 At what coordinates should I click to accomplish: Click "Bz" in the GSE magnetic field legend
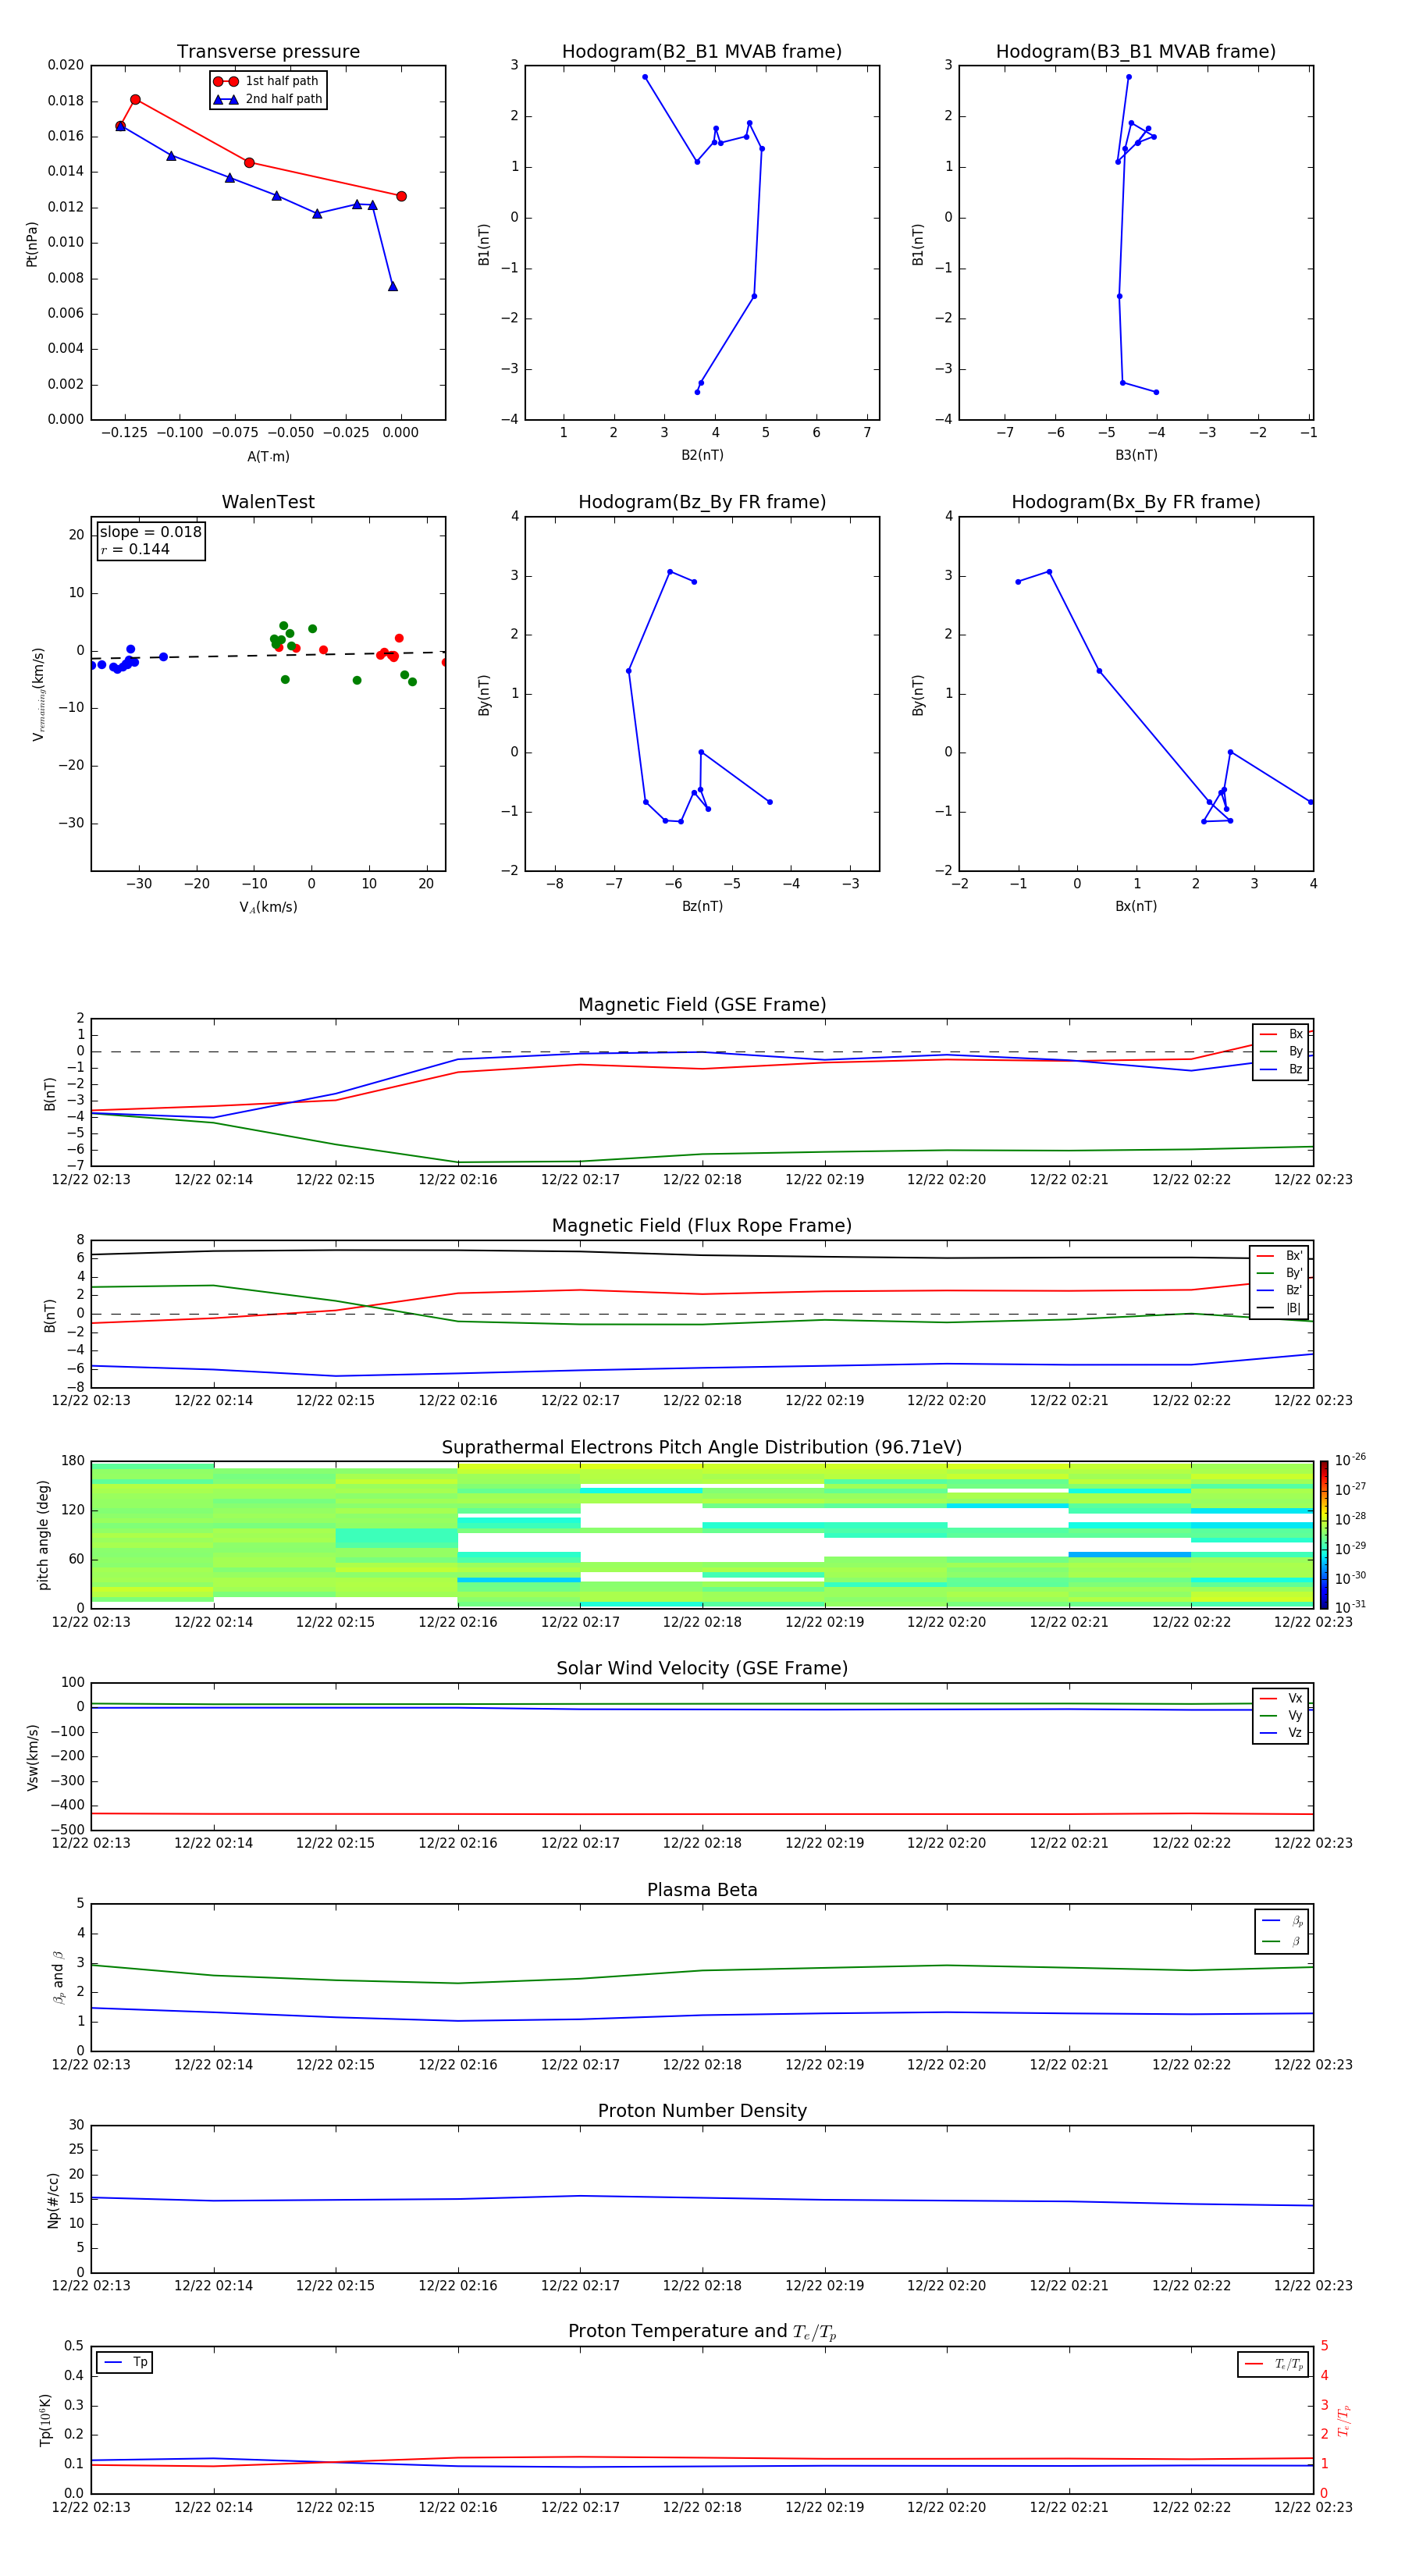pyautogui.click(x=1295, y=1069)
